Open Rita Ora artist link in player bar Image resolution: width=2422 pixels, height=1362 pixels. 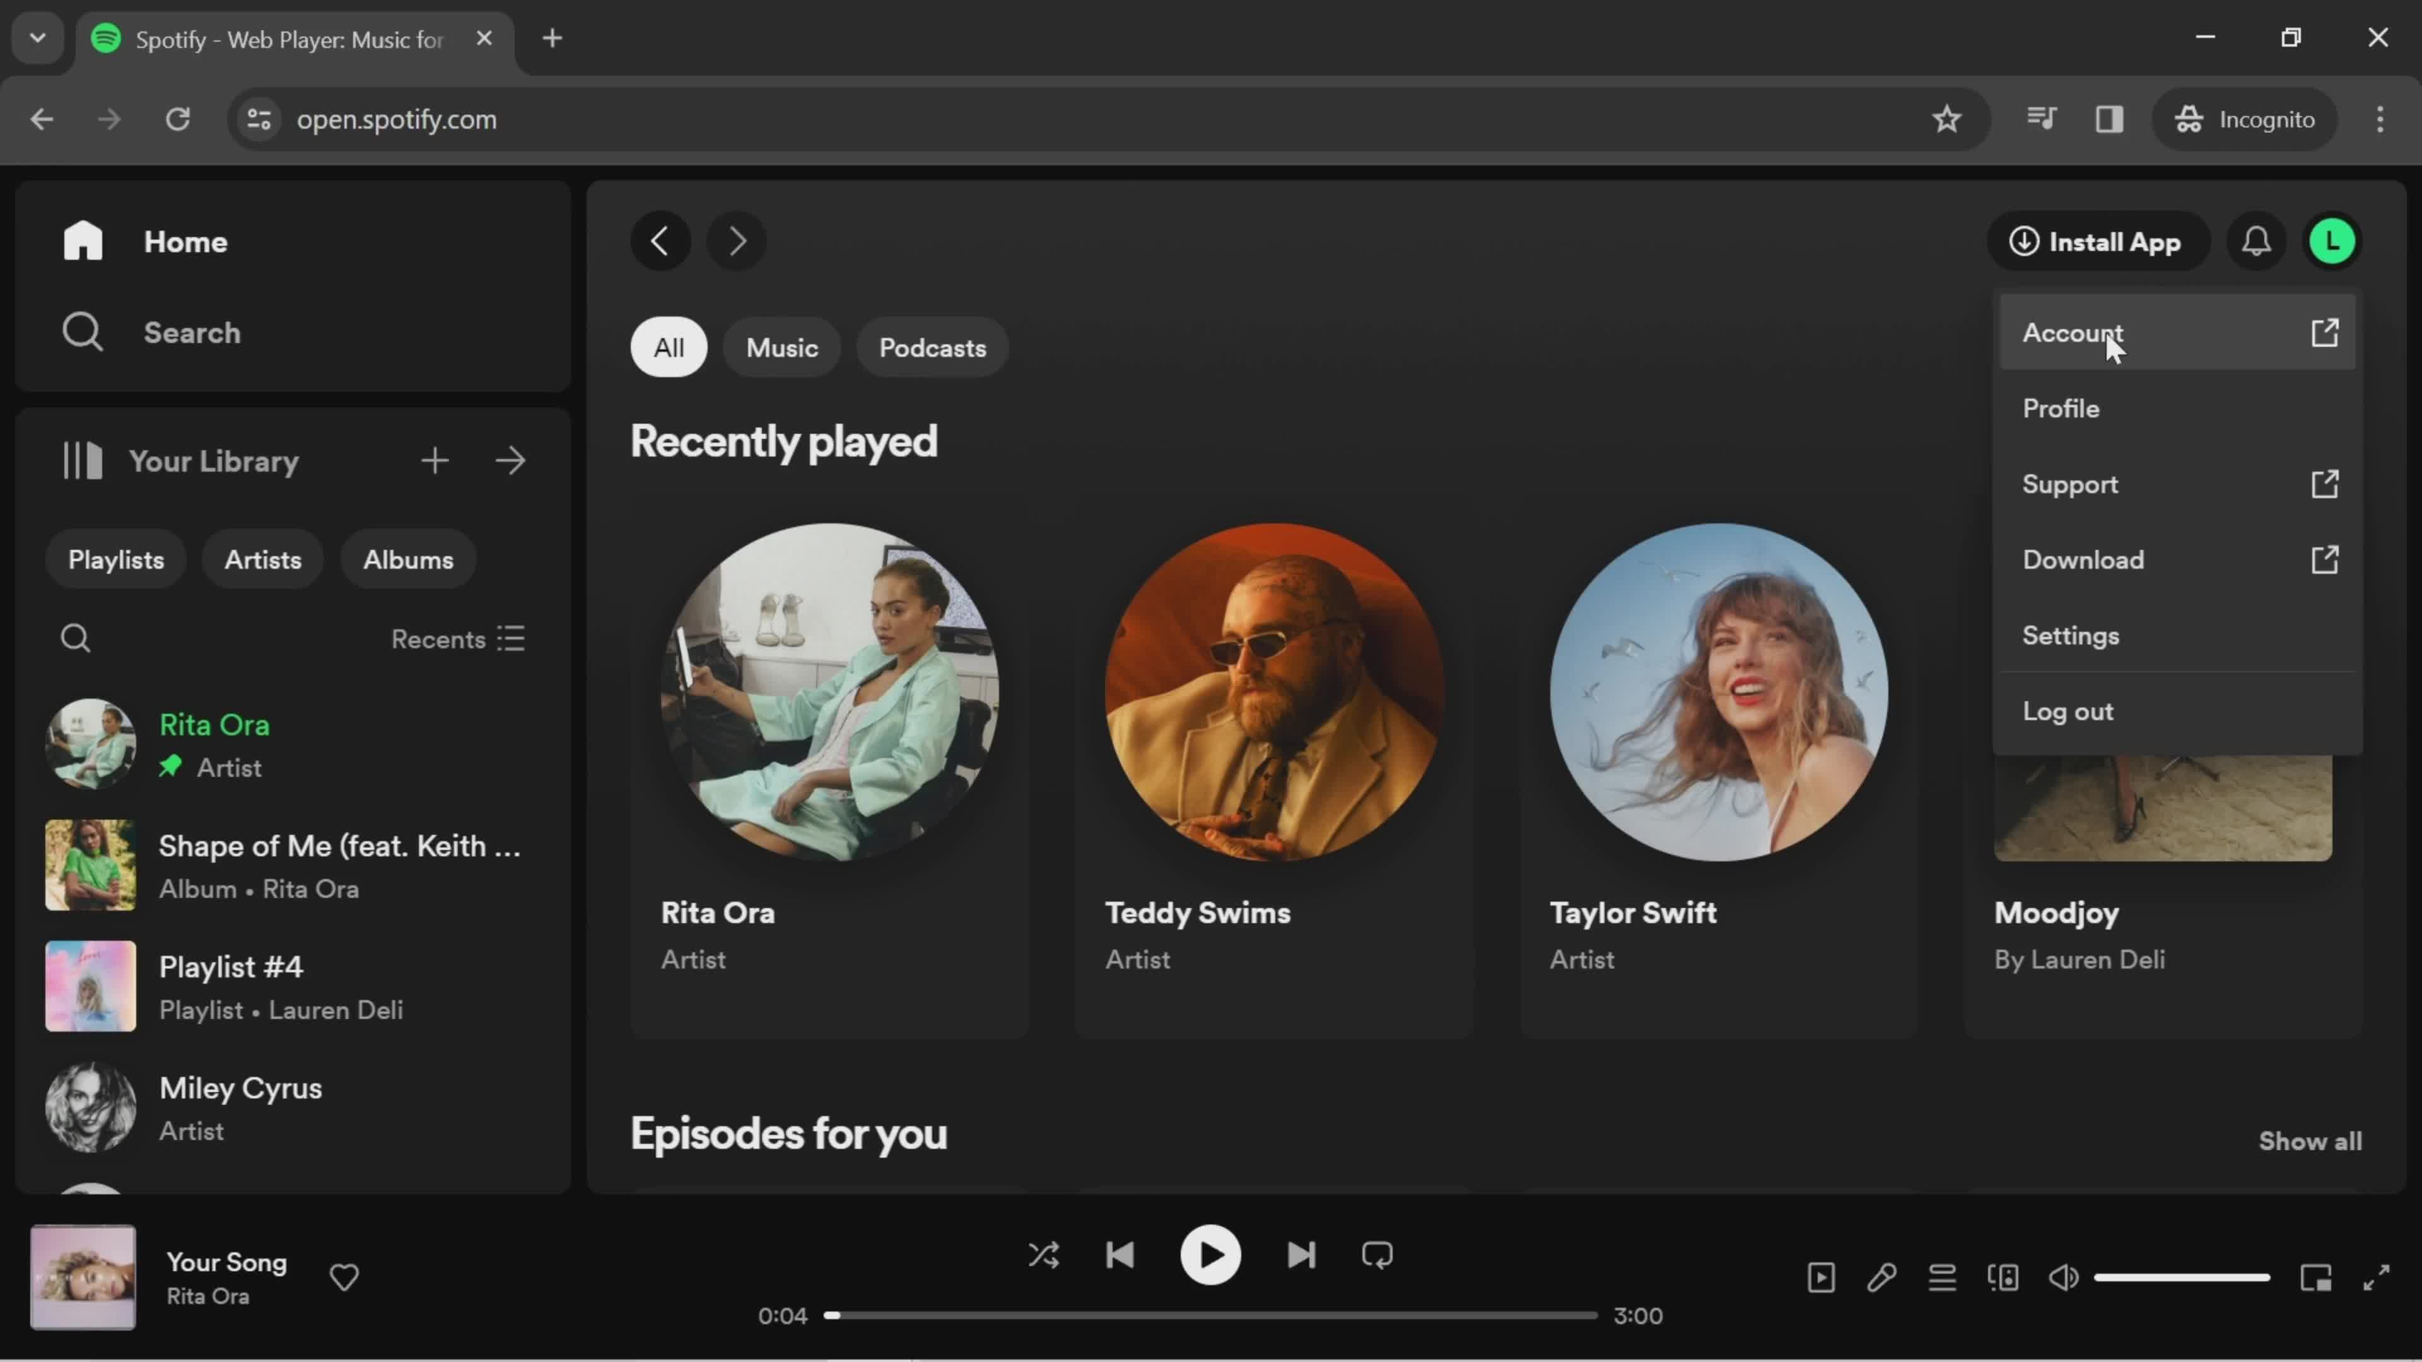tap(208, 1296)
